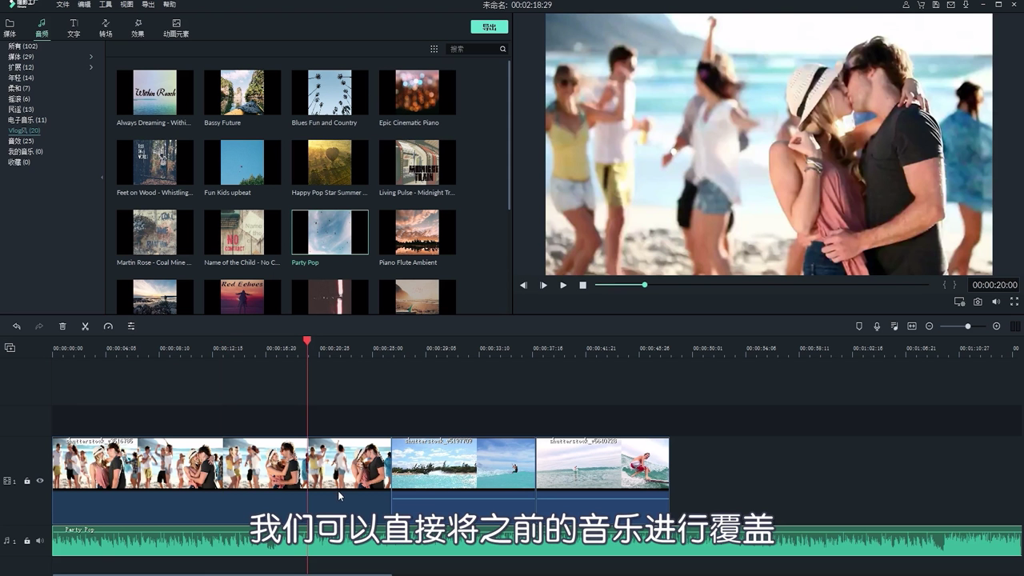Add a marker on the timeline
1024x576 pixels.
pos(859,326)
